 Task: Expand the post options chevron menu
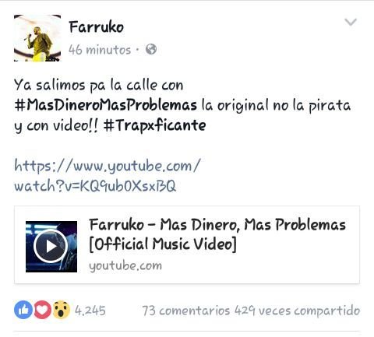click(x=351, y=22)
